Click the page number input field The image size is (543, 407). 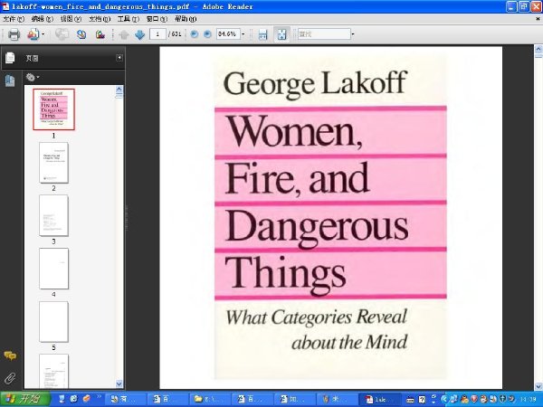[x=157, y=34]
